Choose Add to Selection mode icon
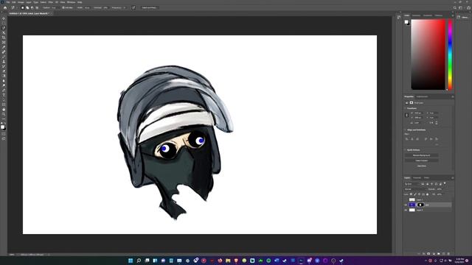This screenshot has width=472, height=265. click(x=27, y=7)
